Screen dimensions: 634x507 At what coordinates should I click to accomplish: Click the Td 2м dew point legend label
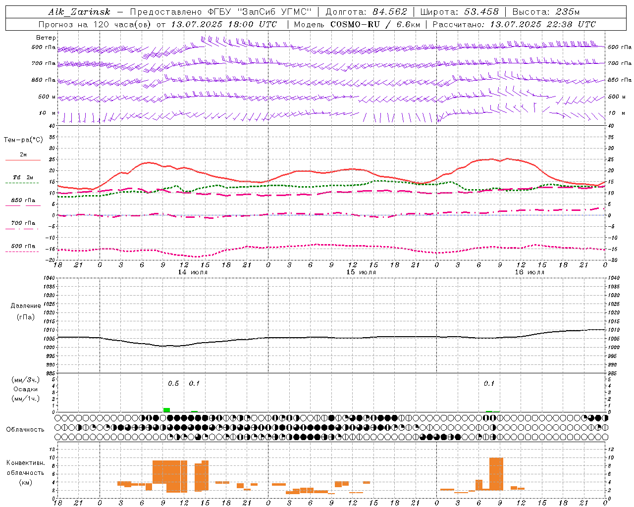23,177
